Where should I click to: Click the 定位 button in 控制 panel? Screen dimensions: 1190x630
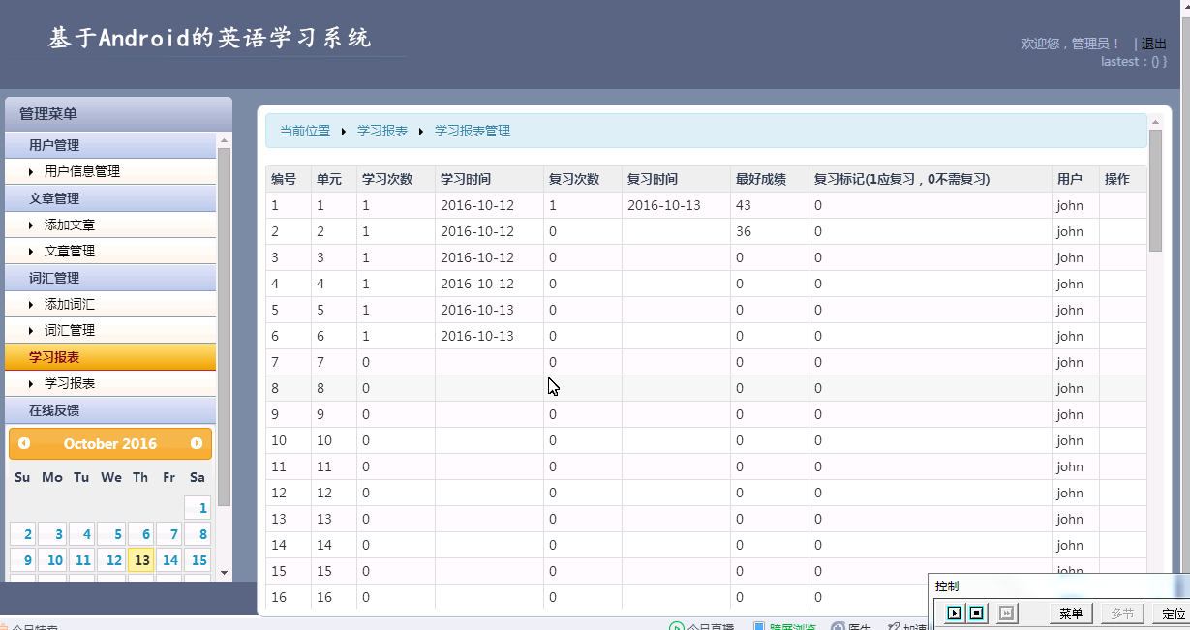1174,613
